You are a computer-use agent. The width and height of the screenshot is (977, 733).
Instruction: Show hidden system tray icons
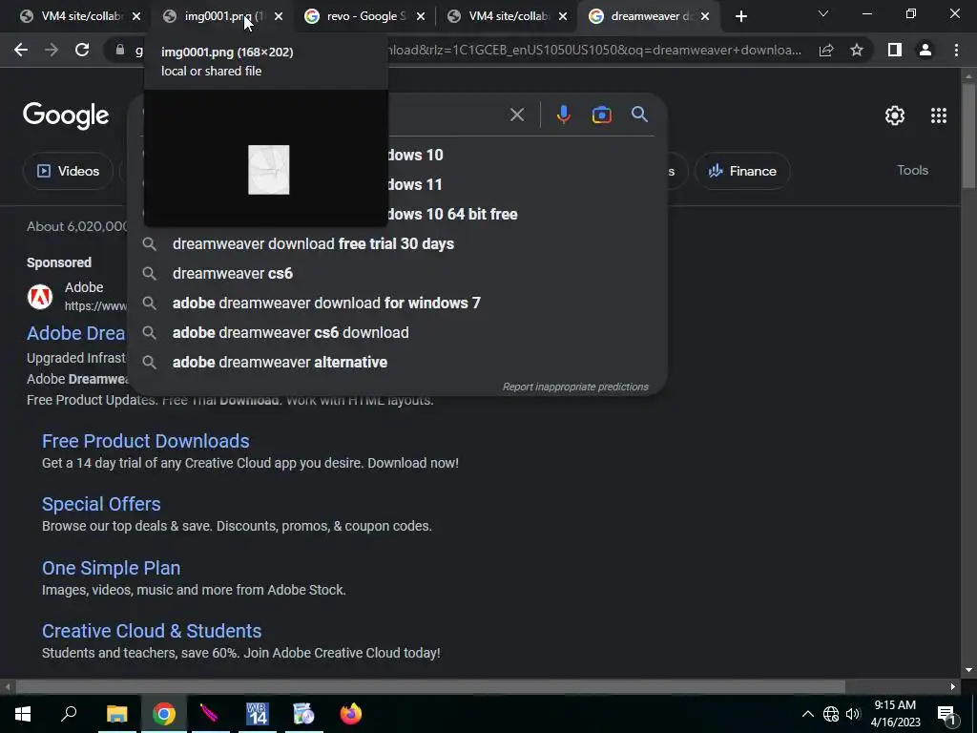[x=807, y=714]
